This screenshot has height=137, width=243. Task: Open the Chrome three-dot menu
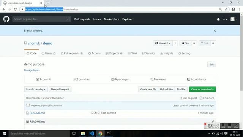(239, 9)
